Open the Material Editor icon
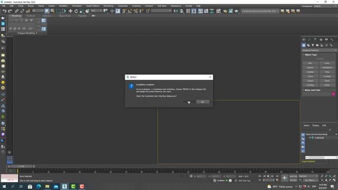Screen dimensions: 338x190 tap(218, 11)
